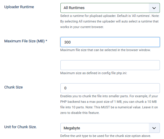Focus the Maximum File Size input field
Image resolution: width=164 pixels, height=139 pixels.
point(110,42)
